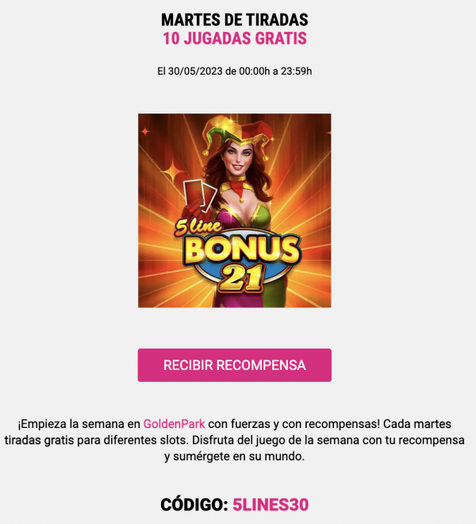Select the 5LINES30 promo code text
476x524 pixels.
coord(271,504)
